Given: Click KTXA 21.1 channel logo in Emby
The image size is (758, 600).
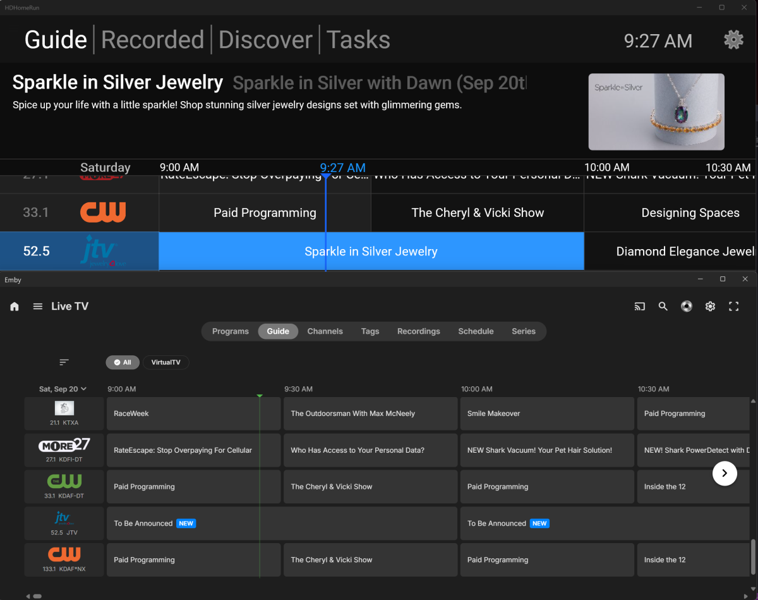Looking at the screenshot, I should coord(64,408).
